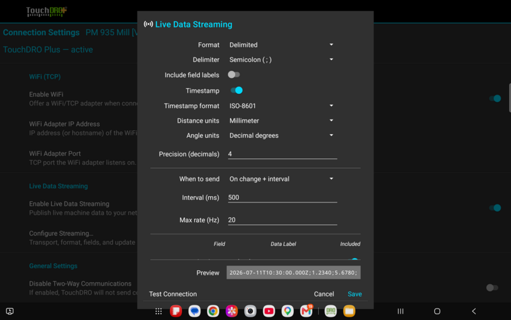Open Google Maps from the taskbar
Viewport: 511px width, 320px height.
coord(287,311)
